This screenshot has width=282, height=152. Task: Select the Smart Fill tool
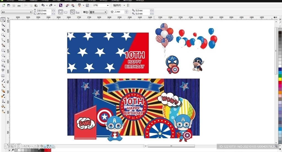[3, 45]
